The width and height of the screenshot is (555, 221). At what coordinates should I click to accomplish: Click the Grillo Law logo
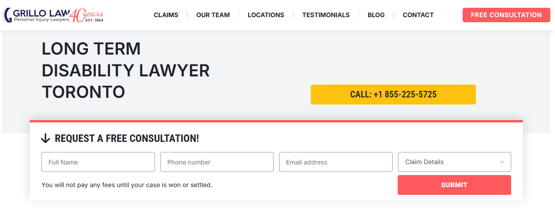click(x=37, y=15)
